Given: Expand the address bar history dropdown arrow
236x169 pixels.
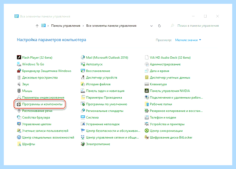Looking at the screenshot, I should (x=151, y=26).
